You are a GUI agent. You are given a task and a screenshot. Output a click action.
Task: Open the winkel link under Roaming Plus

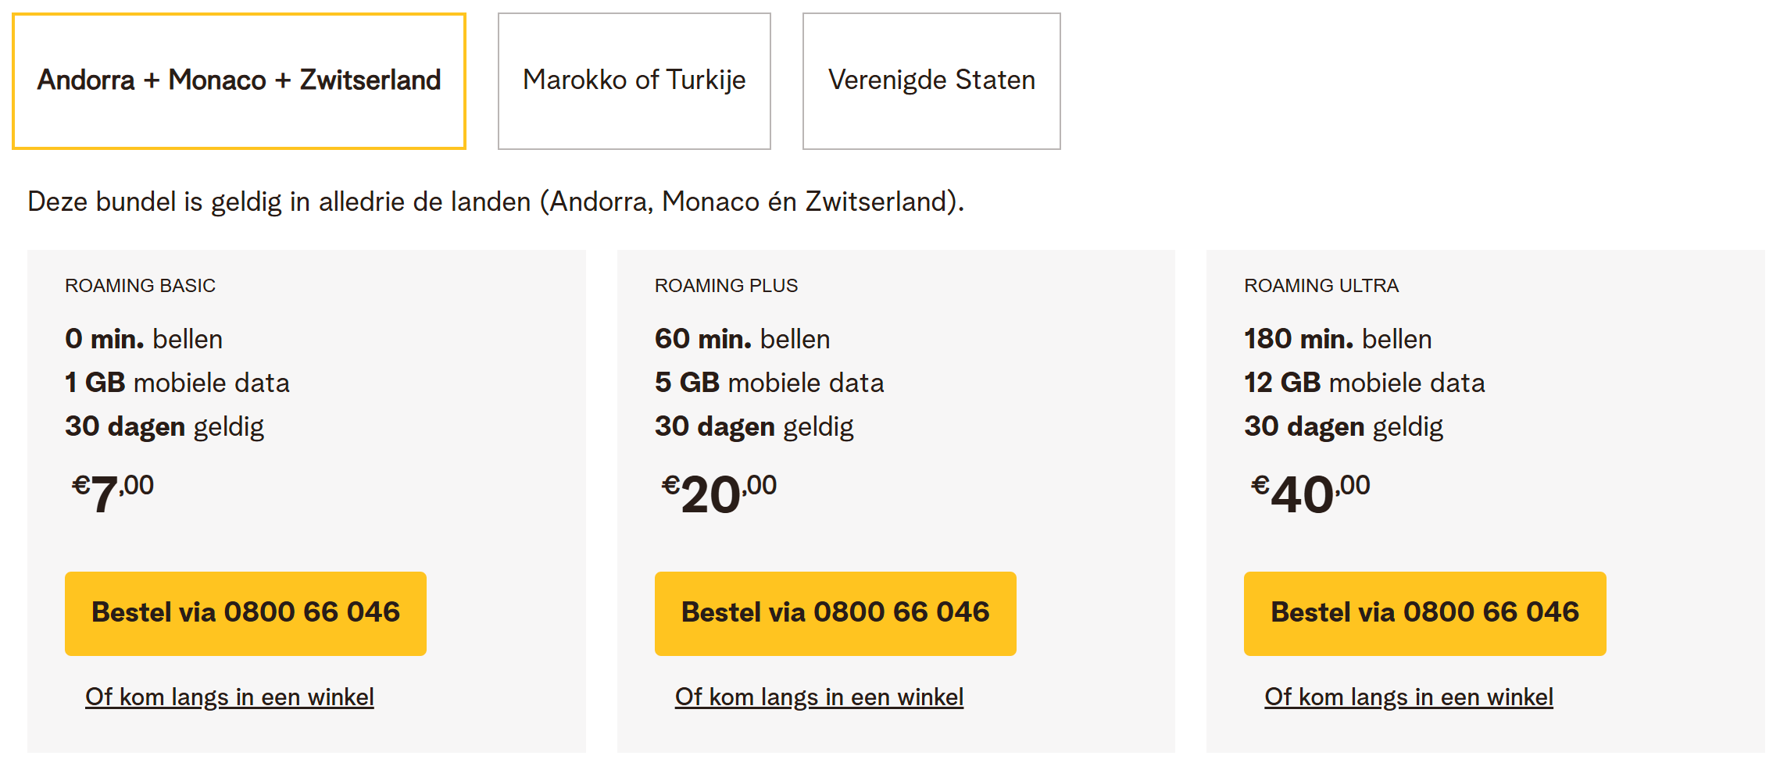click(819, 697)
